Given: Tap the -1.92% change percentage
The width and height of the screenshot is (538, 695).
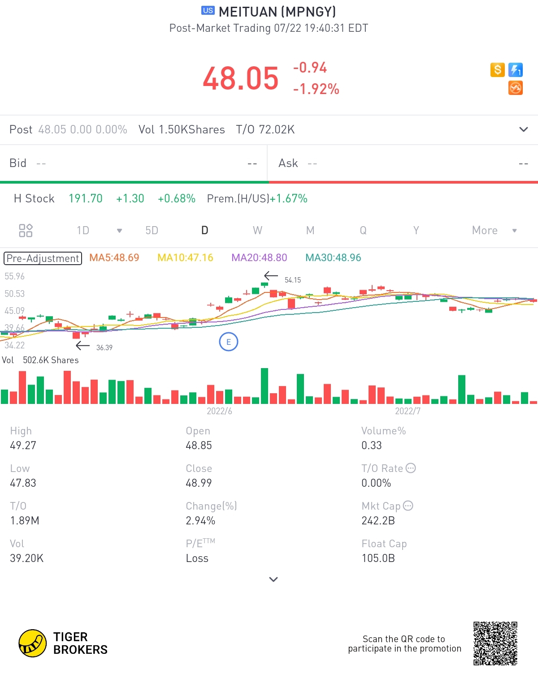Looking at the screenshot, I should pyautogui.click(x=316, y=89).
